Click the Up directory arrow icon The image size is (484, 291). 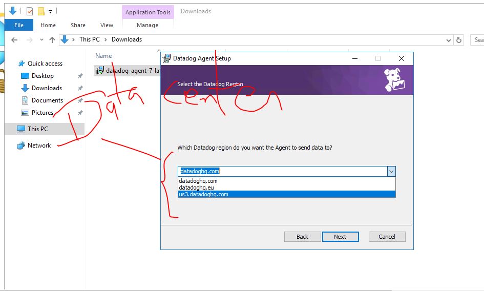click(52, 39)
